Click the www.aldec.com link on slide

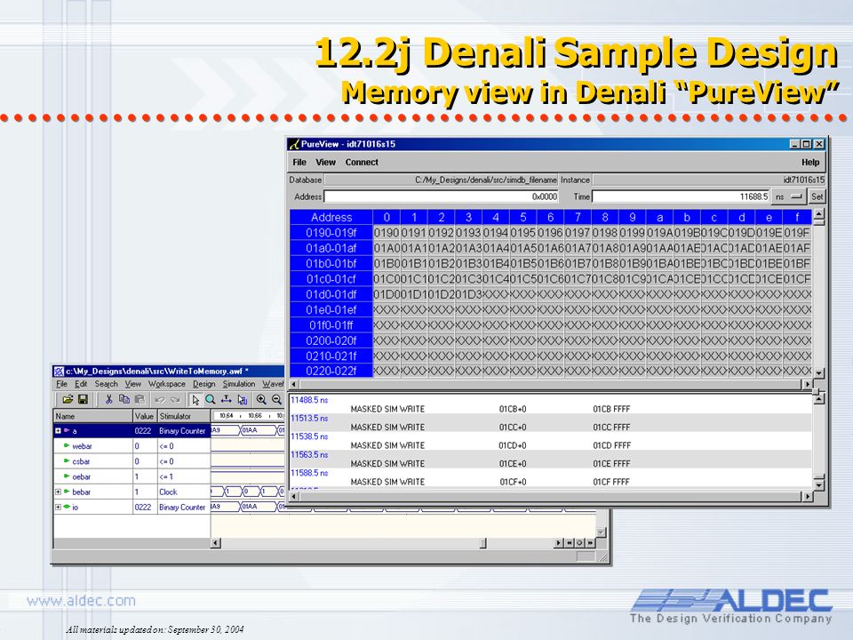(81, 601)
